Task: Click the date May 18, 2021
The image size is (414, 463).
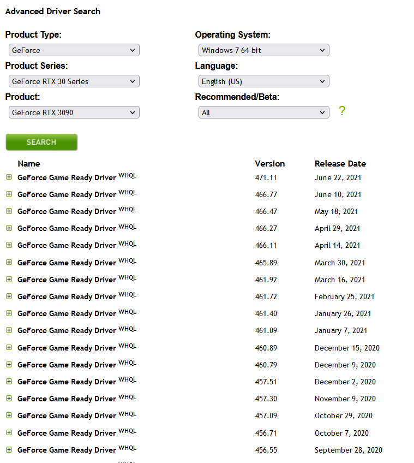Action: point(336,211)
